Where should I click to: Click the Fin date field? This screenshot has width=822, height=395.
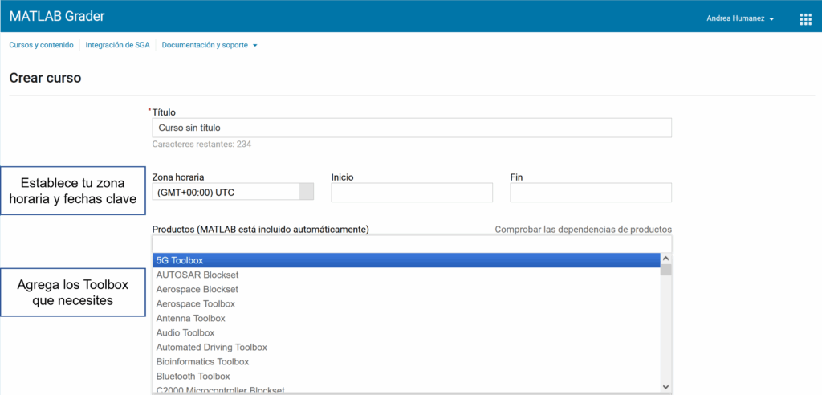tap(591, 193)
